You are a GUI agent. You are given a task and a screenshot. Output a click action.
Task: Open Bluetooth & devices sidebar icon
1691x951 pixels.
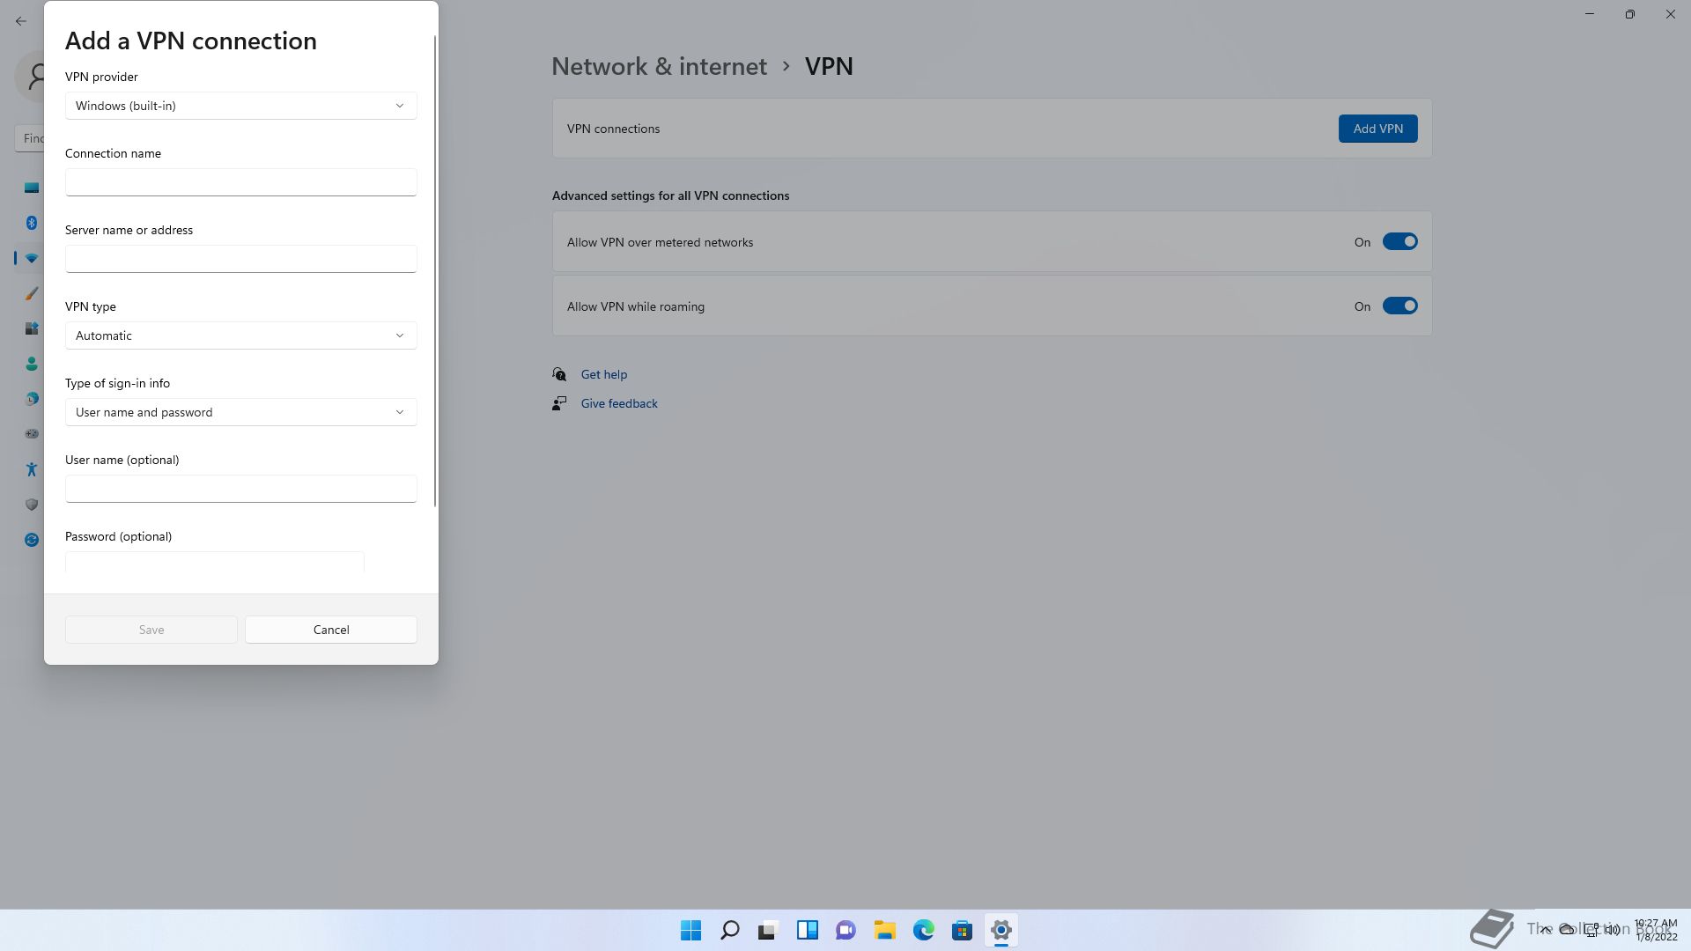click(31, 223)
